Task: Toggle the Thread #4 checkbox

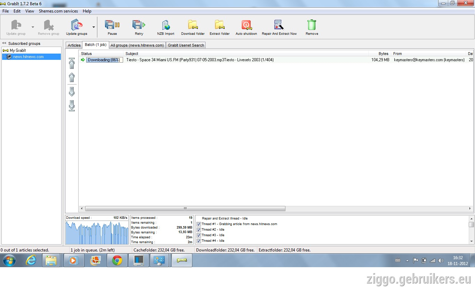Action: tap(199, 241)
